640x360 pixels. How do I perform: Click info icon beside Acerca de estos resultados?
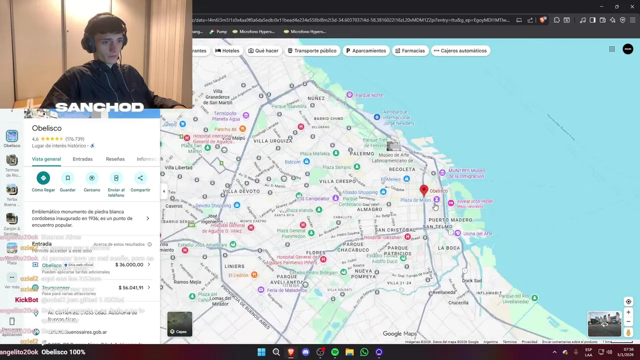tap(149, 244)
